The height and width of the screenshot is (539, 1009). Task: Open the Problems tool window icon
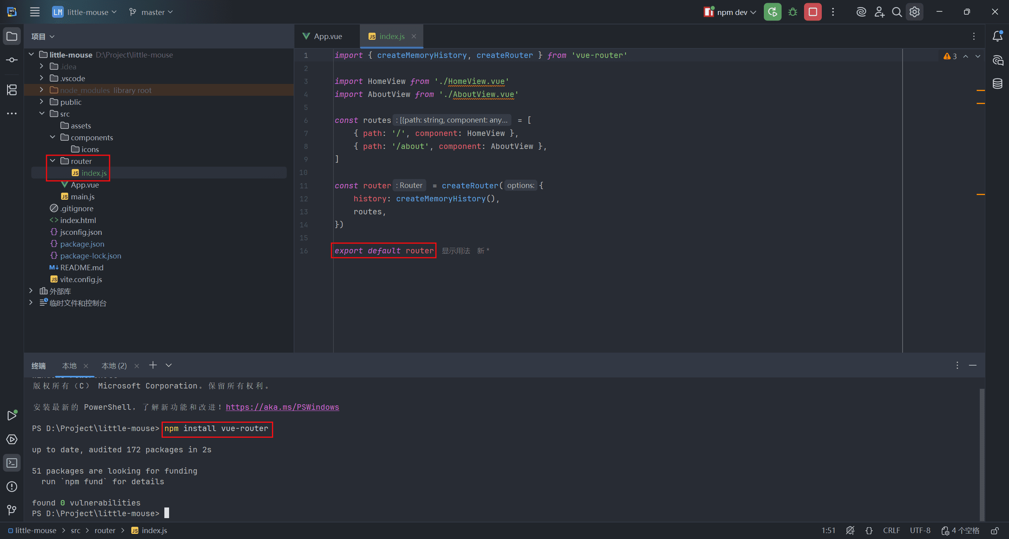[x=12, y=487]
